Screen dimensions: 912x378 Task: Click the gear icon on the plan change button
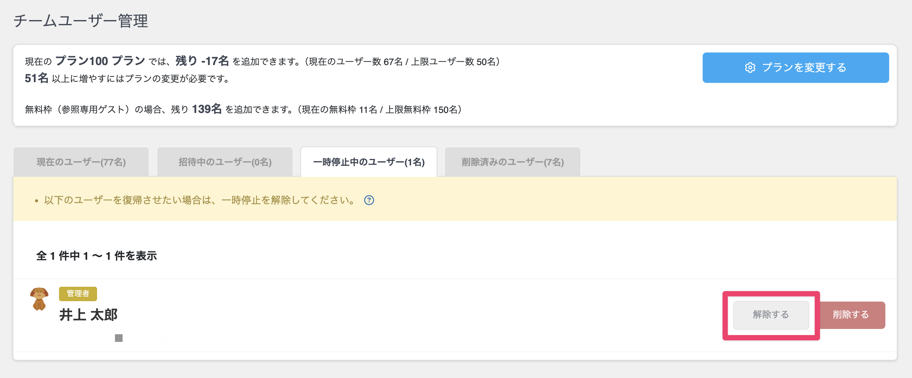[x=750, y=68]
